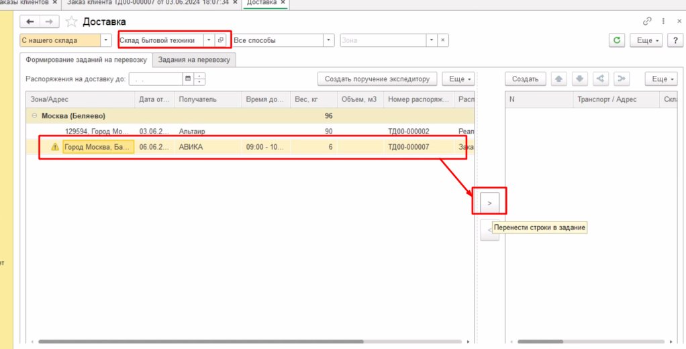Expand the Все способы dropdown

tap(328, 40)
